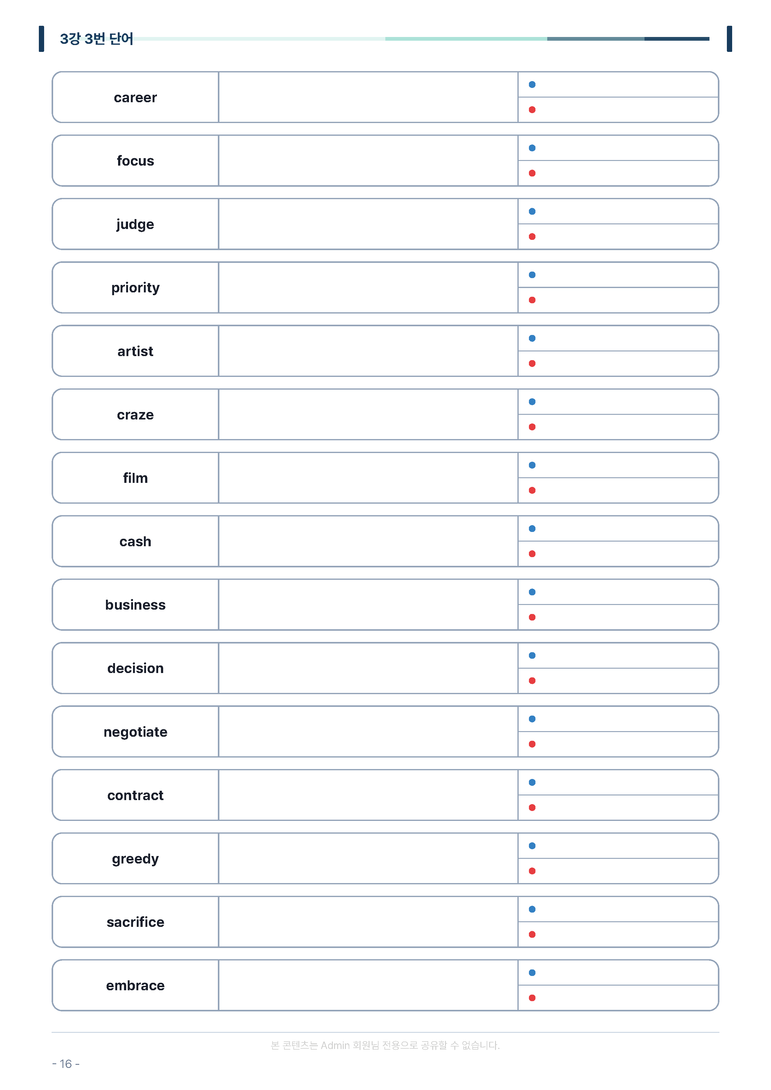Image resolution: width=771 pixels, height=1090 pixels.
Task: Select the word contract
Action: click(135, 795)
